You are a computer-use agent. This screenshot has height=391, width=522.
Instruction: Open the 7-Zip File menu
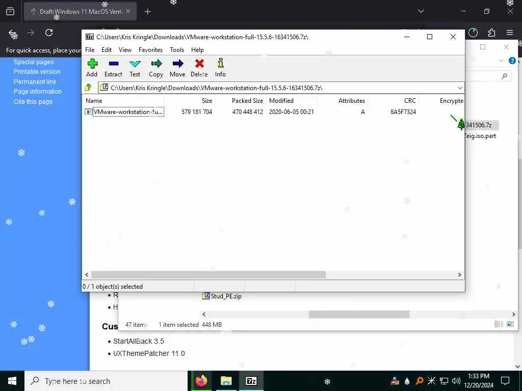click(x=90, y=50)
